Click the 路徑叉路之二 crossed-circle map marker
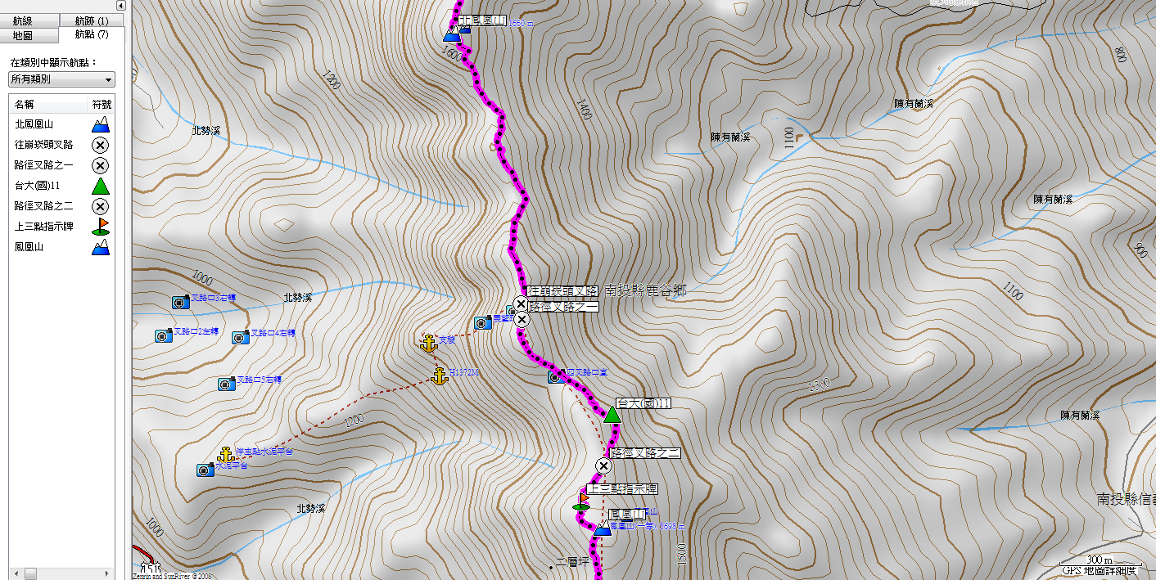Image resolution: width=1156 pixels, height=580 pixels. pyautogui.click(x=603, y=466)
